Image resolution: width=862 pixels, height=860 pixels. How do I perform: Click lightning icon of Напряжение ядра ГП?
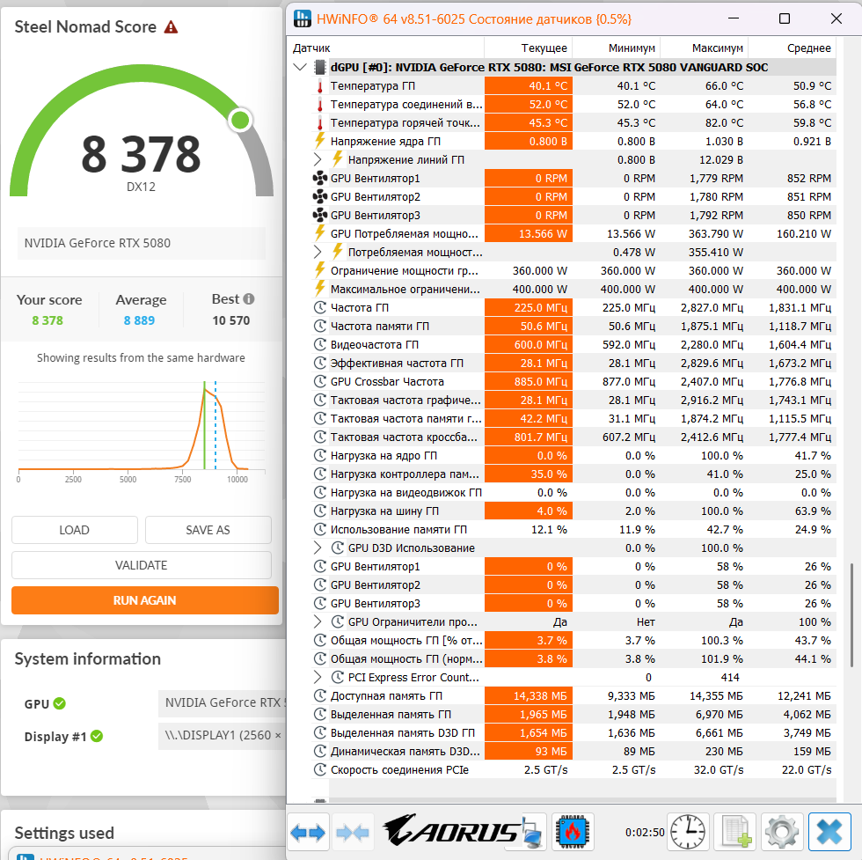[319, 141]
